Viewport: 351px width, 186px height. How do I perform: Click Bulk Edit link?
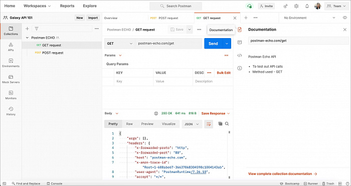224,73
